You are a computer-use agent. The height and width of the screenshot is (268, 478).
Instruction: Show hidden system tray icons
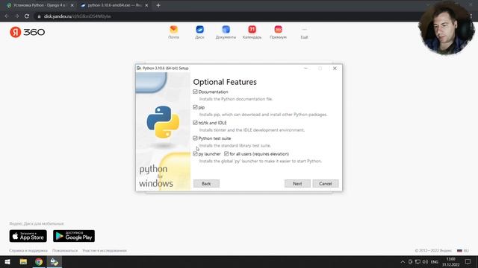point(403,262)
